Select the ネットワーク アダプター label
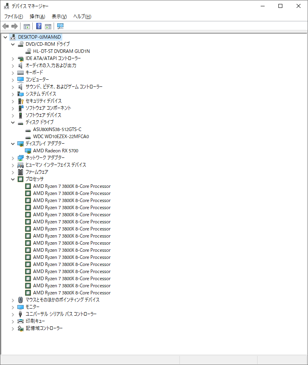This screenshot has height=365, width=308. click(x=45, y=157)
